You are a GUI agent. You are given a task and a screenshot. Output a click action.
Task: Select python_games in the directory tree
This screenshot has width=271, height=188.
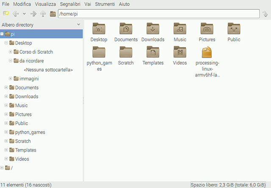30,132
